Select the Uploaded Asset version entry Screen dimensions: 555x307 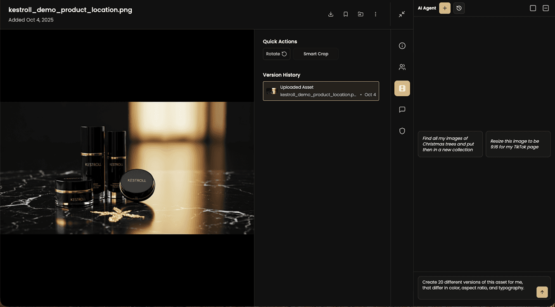(x=321, y=91)
